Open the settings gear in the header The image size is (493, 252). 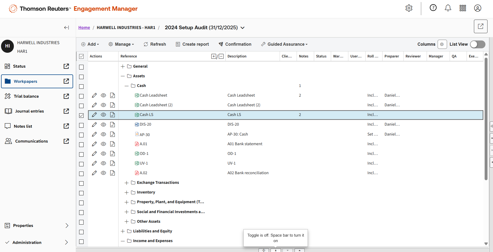409,8
